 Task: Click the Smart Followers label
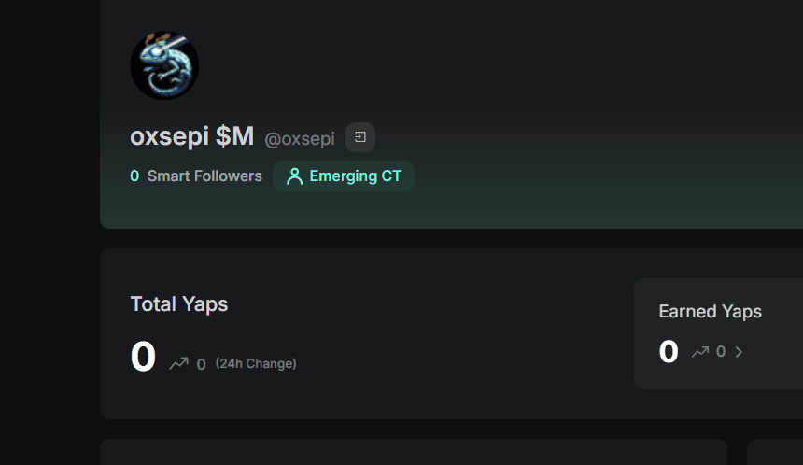tap(204, 176)
